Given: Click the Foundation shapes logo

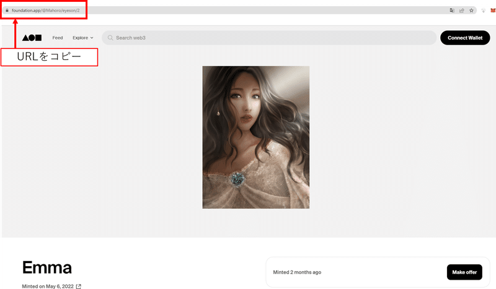Looking at the screenshot, I should (32, 38).
